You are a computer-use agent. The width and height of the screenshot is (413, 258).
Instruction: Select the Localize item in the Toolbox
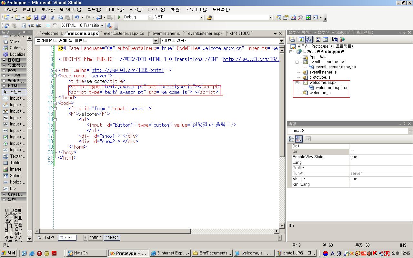pyautogui.click(x=14, y=54)
